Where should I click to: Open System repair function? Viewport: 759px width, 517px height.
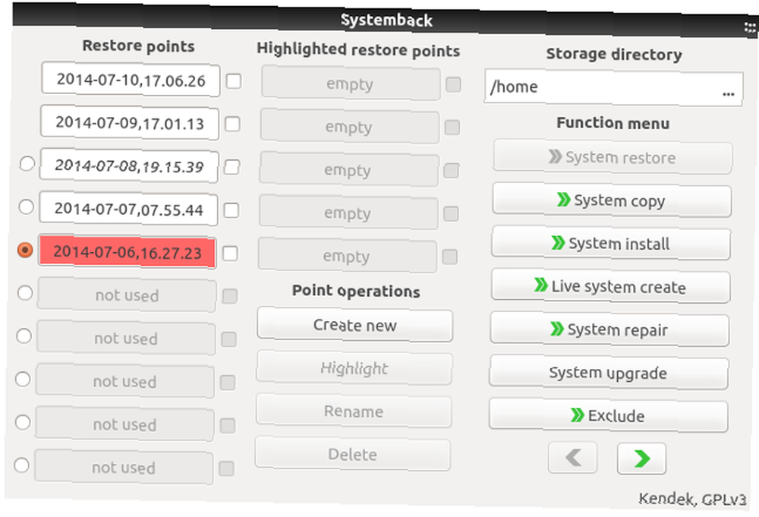coord(609,329)
